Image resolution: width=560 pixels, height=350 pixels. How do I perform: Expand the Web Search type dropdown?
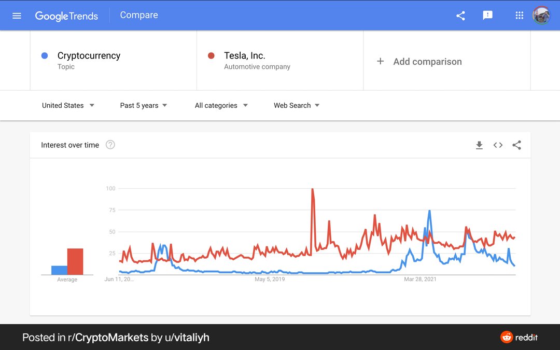tap(297, 105)
